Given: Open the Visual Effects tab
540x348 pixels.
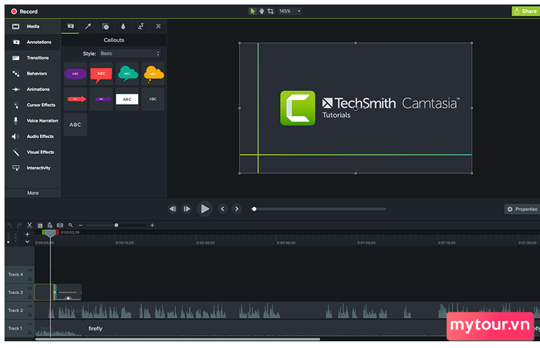Looking at the screenshot, I should [32, 152].
